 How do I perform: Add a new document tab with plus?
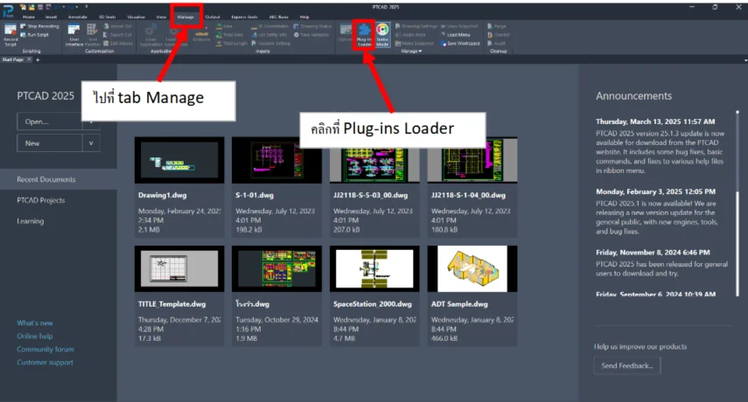coord(38,59)
